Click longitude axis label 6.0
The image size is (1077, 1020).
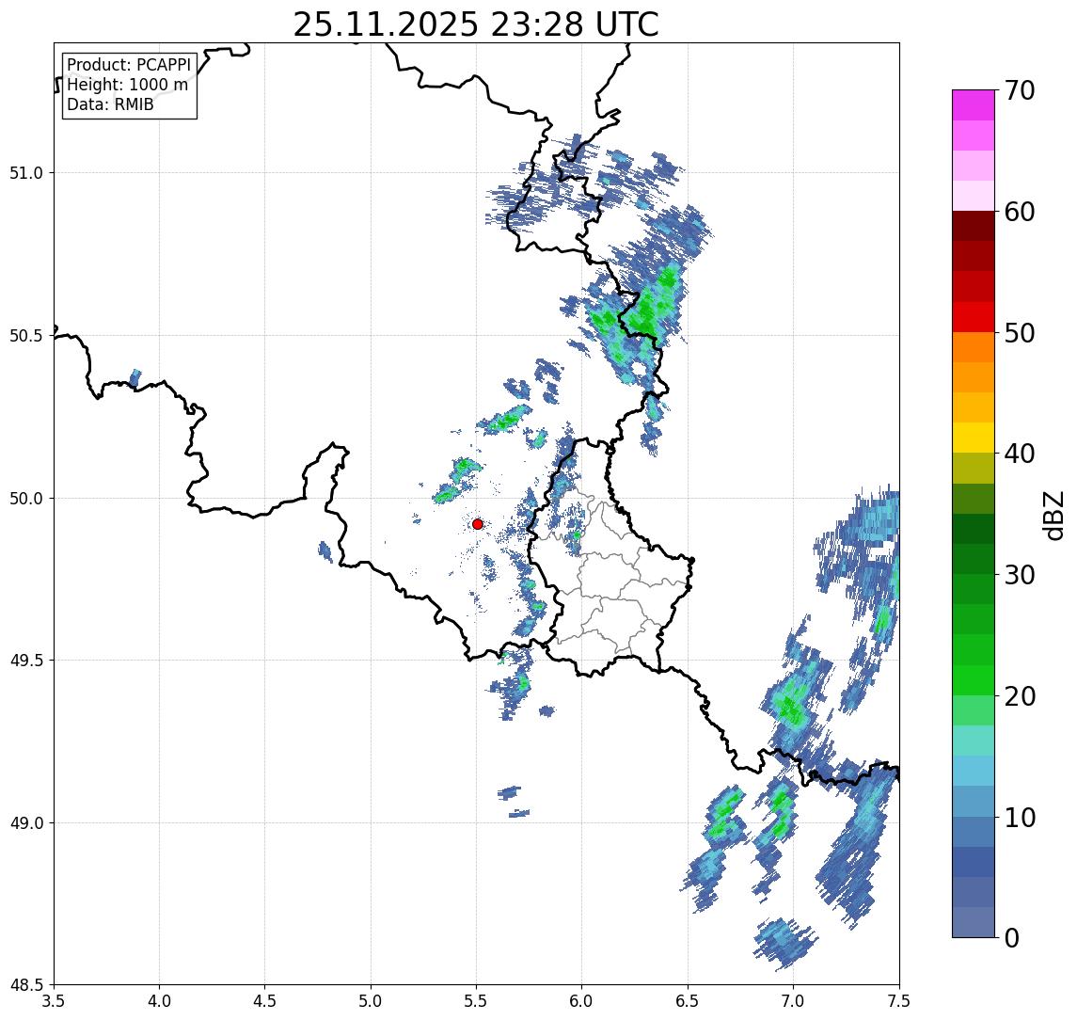click(582, 1001)
